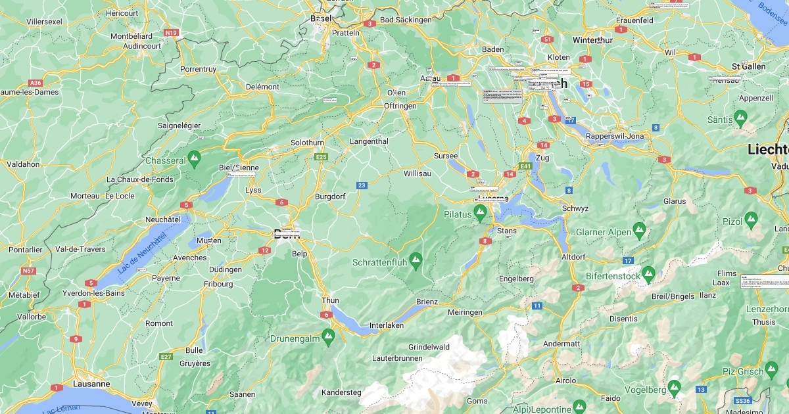Open the Schrattenfluh peak marker

pyautogui.click(x=416, y=261)
